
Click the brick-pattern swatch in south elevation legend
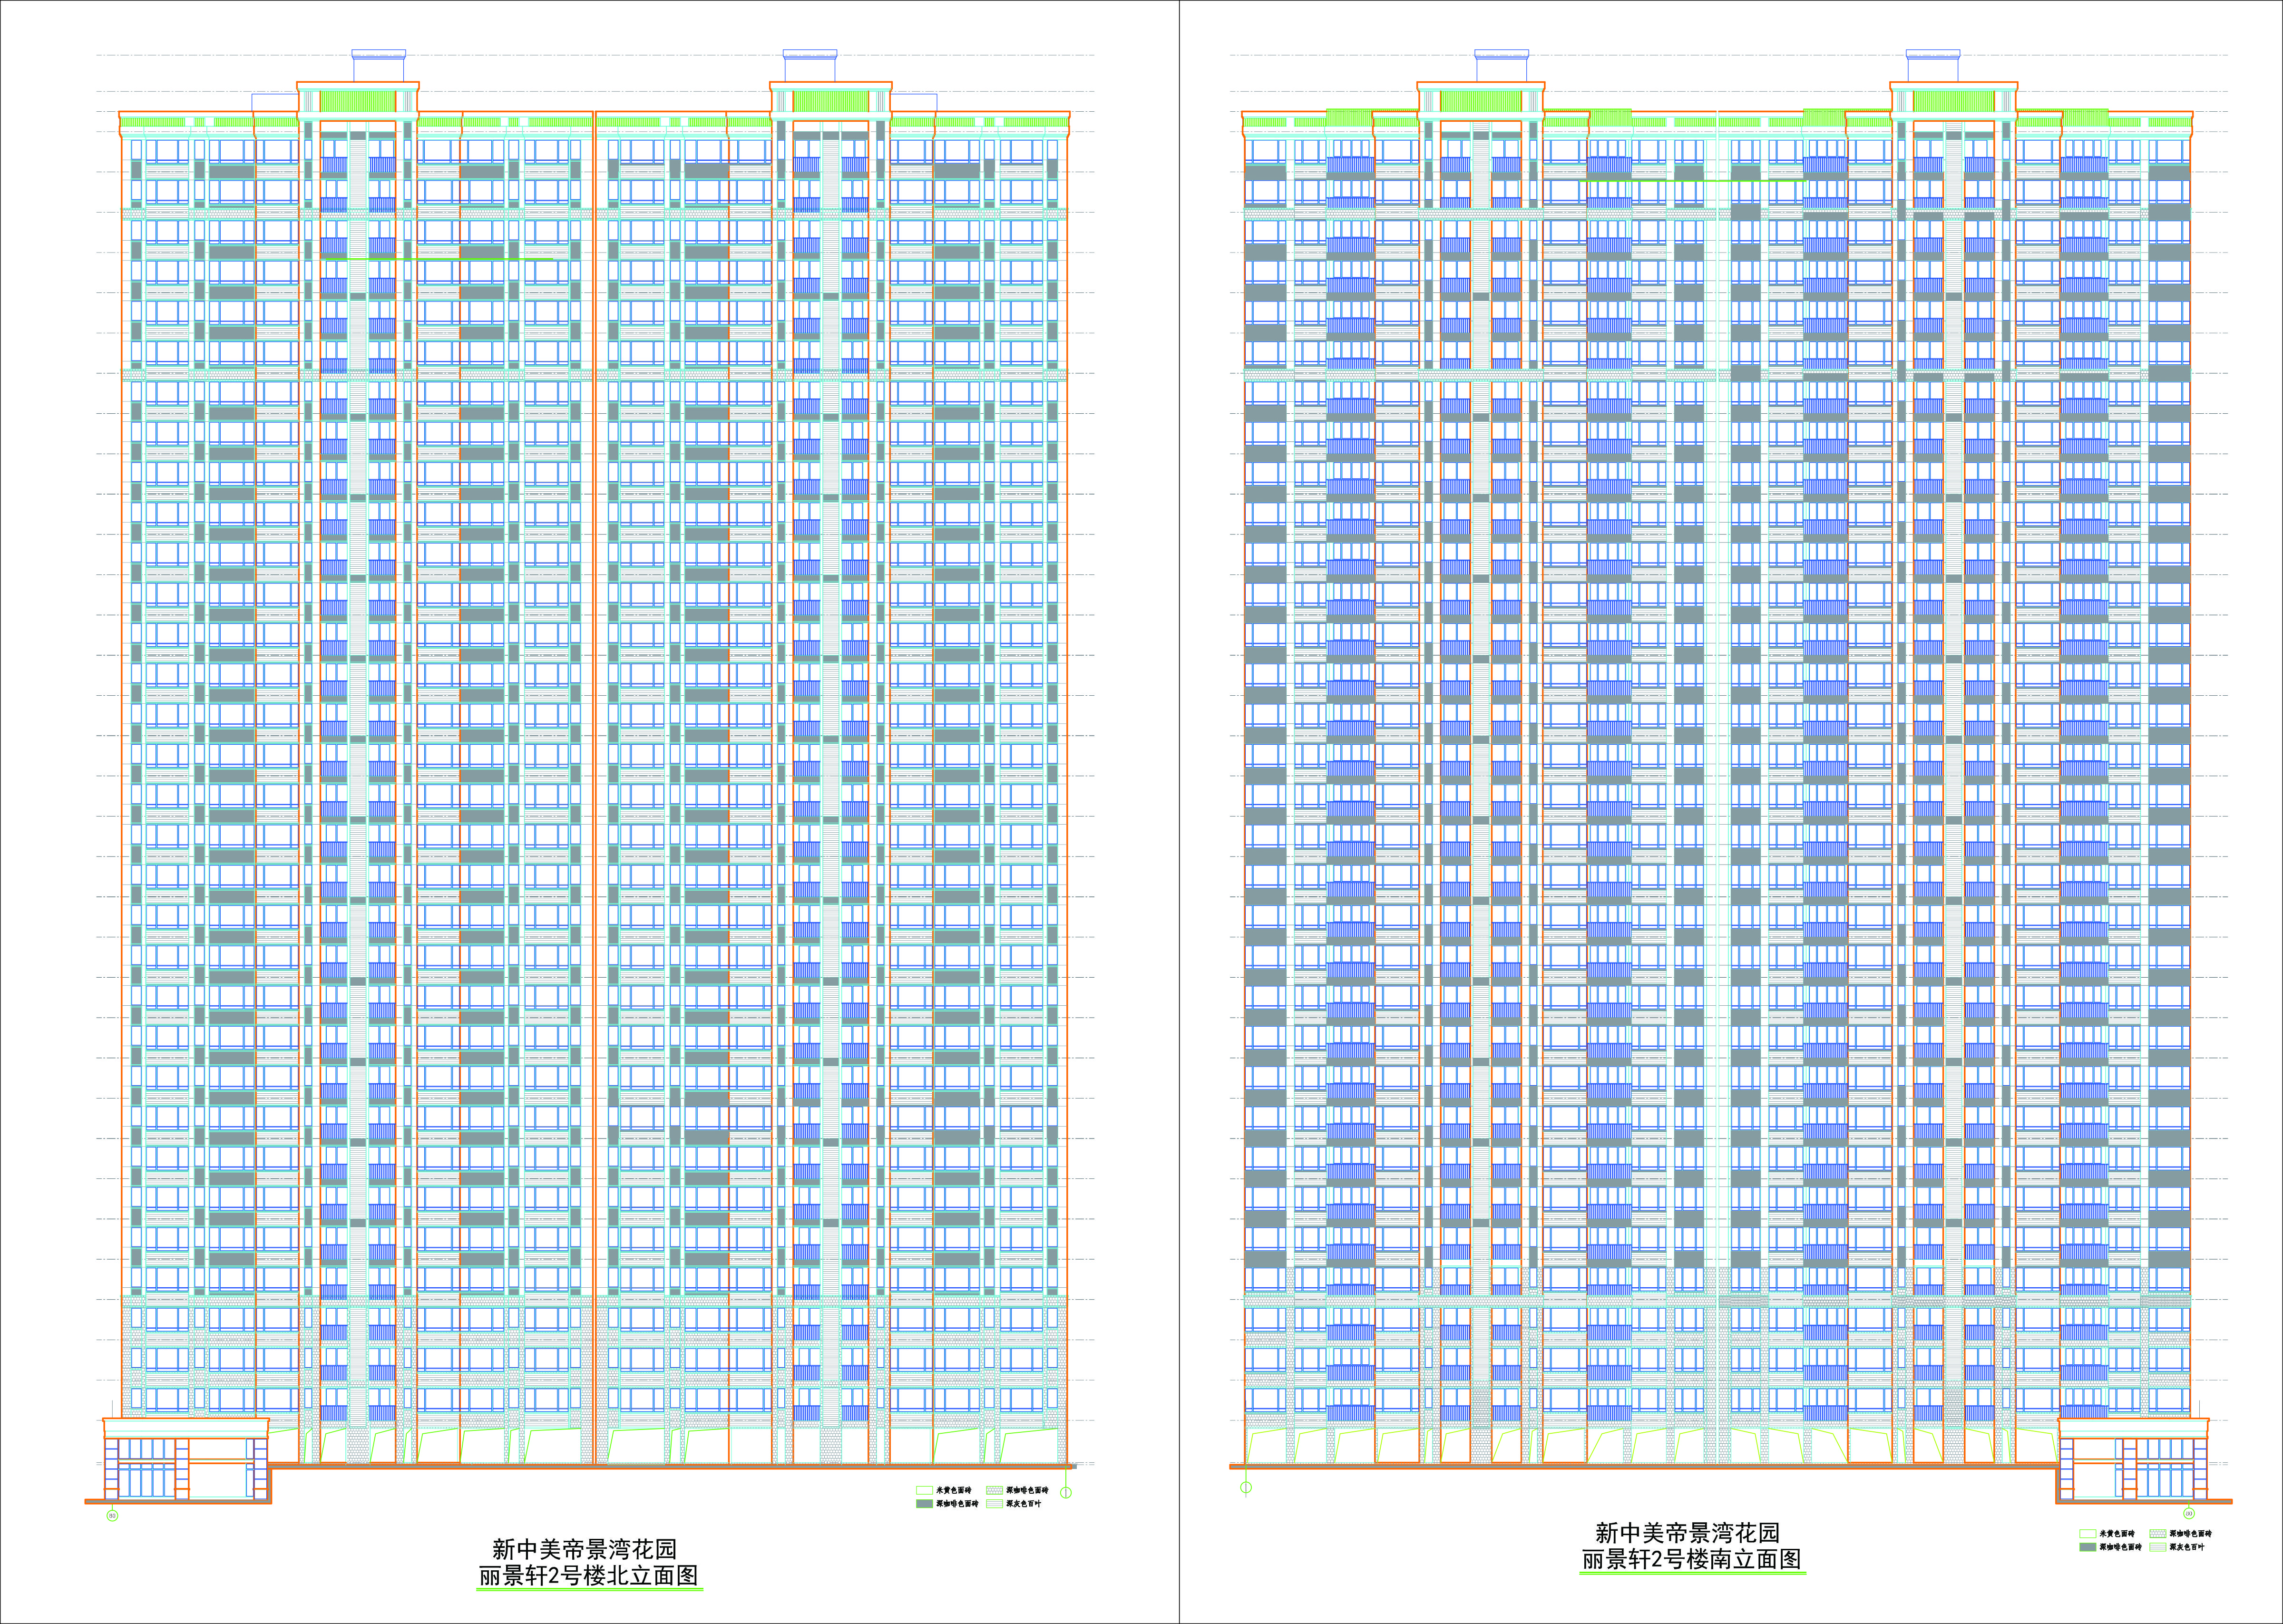pos(2157,1533)
